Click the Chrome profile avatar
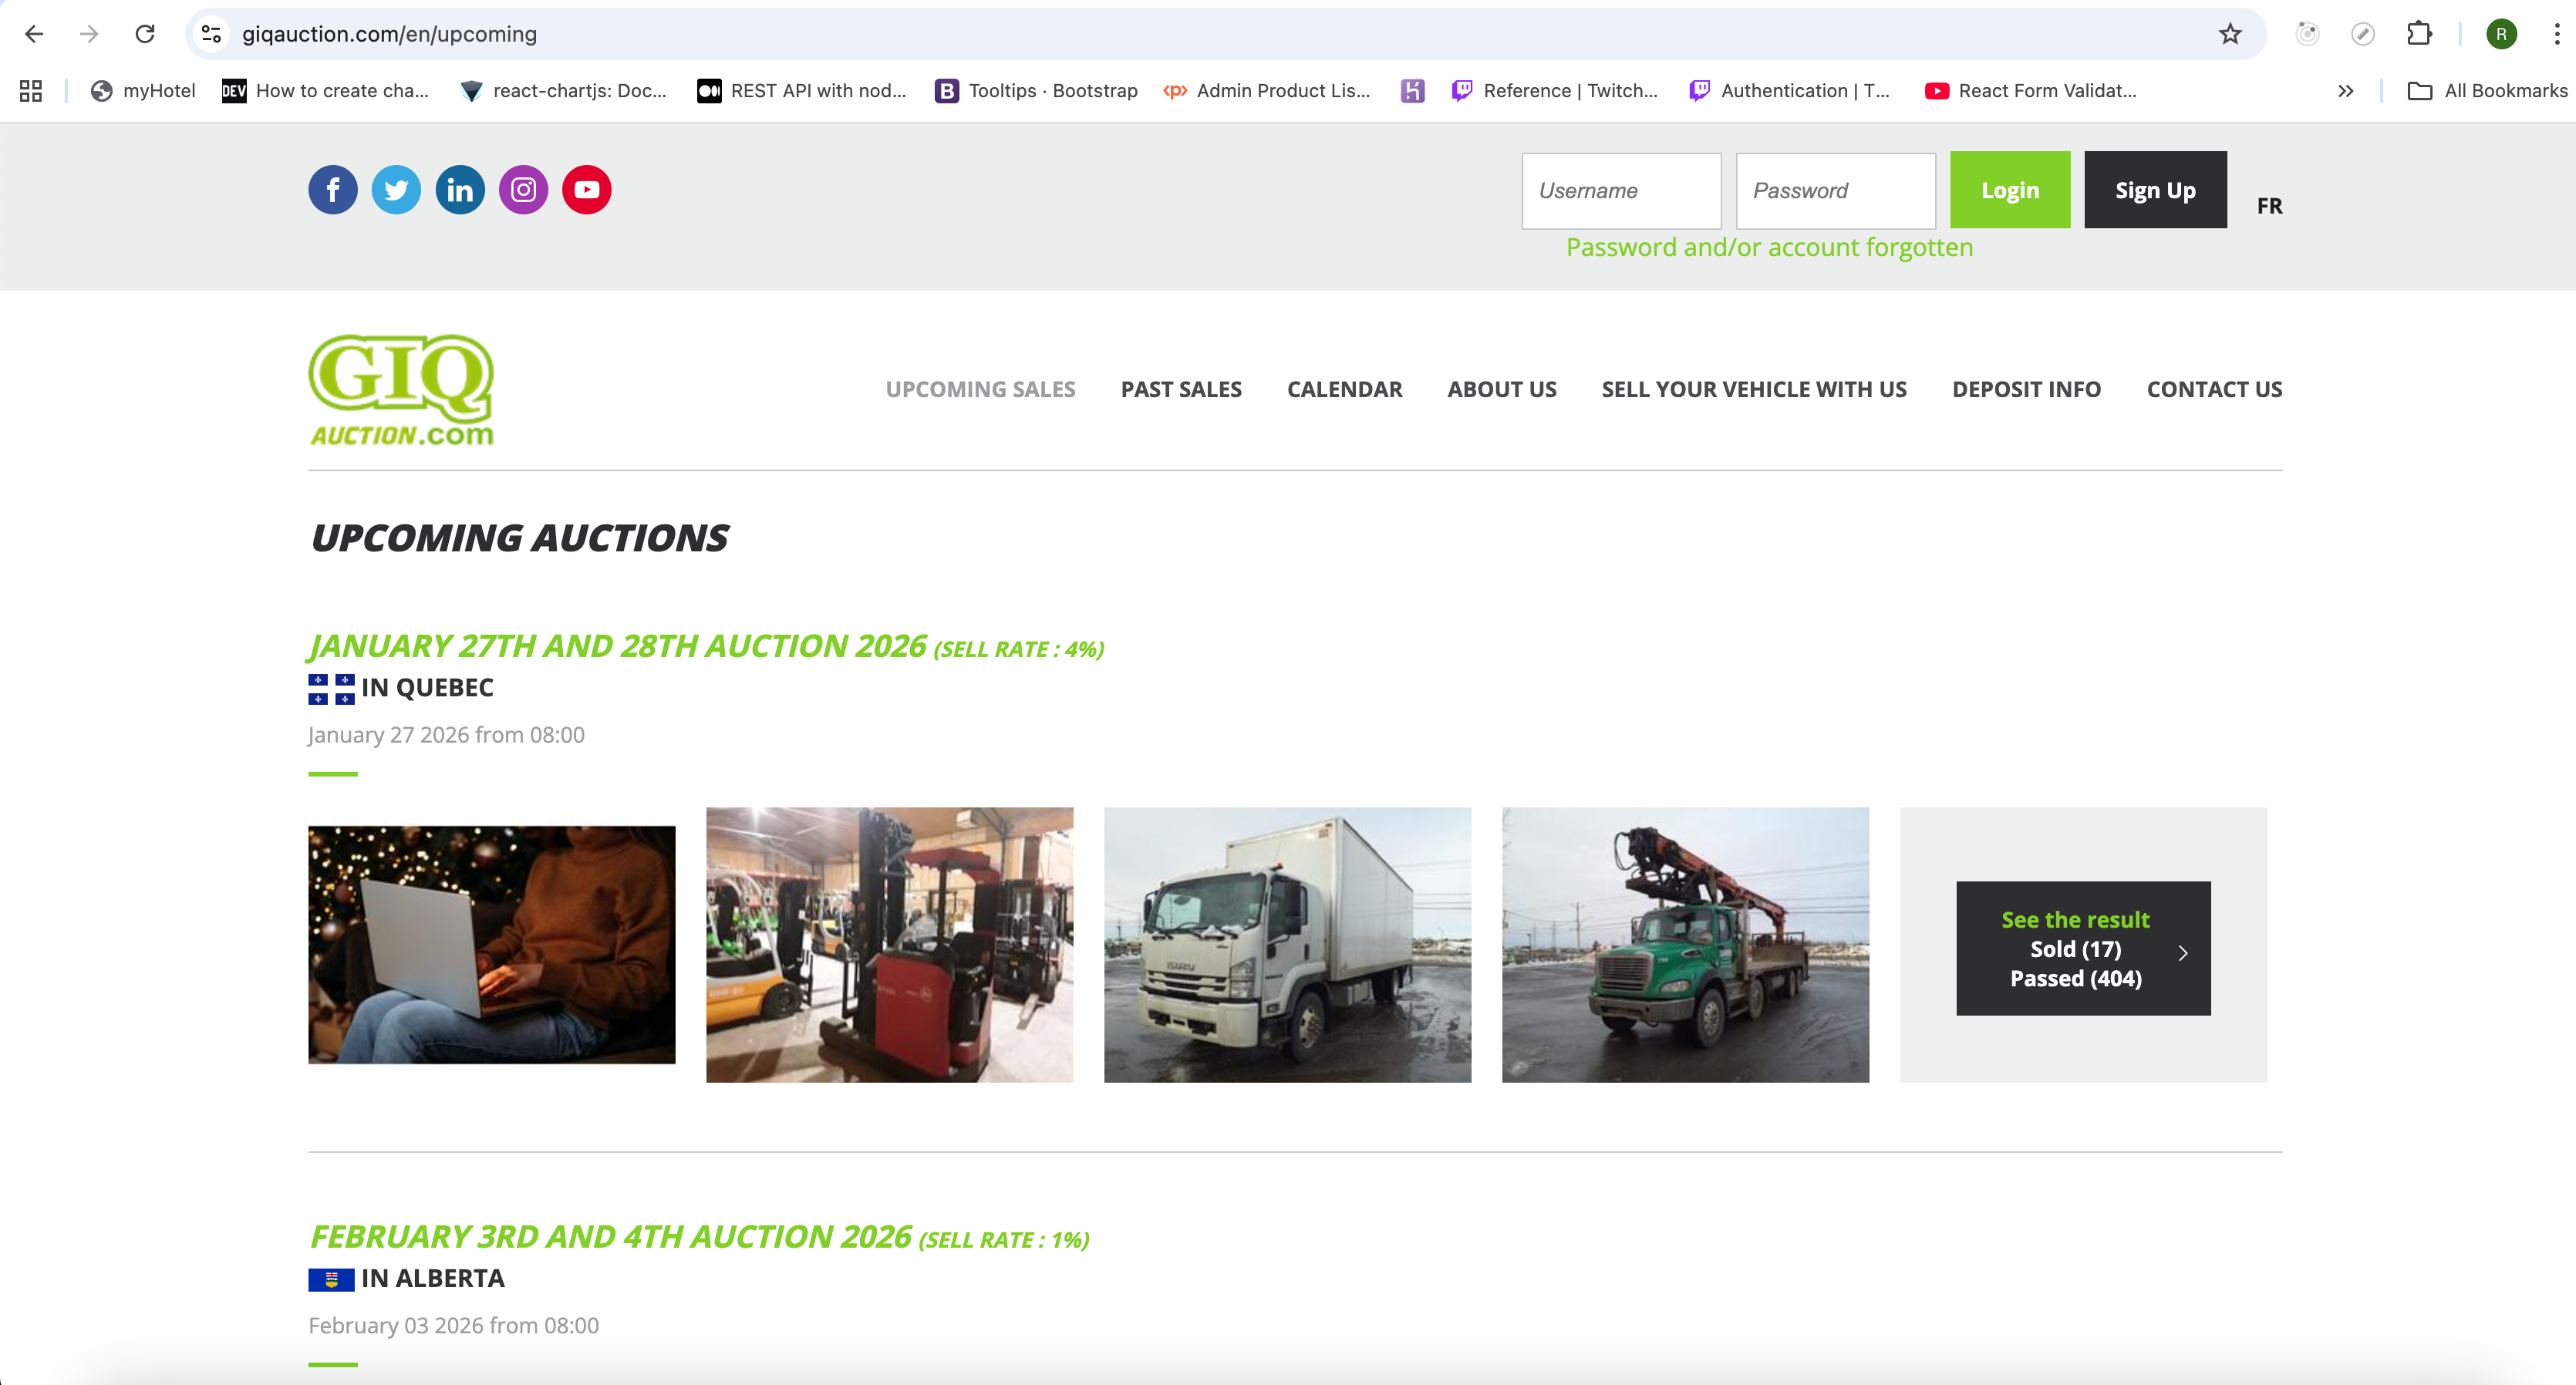This screenshot has height=1385, width=2576. pyautogui.click(x=2502, y=33)
